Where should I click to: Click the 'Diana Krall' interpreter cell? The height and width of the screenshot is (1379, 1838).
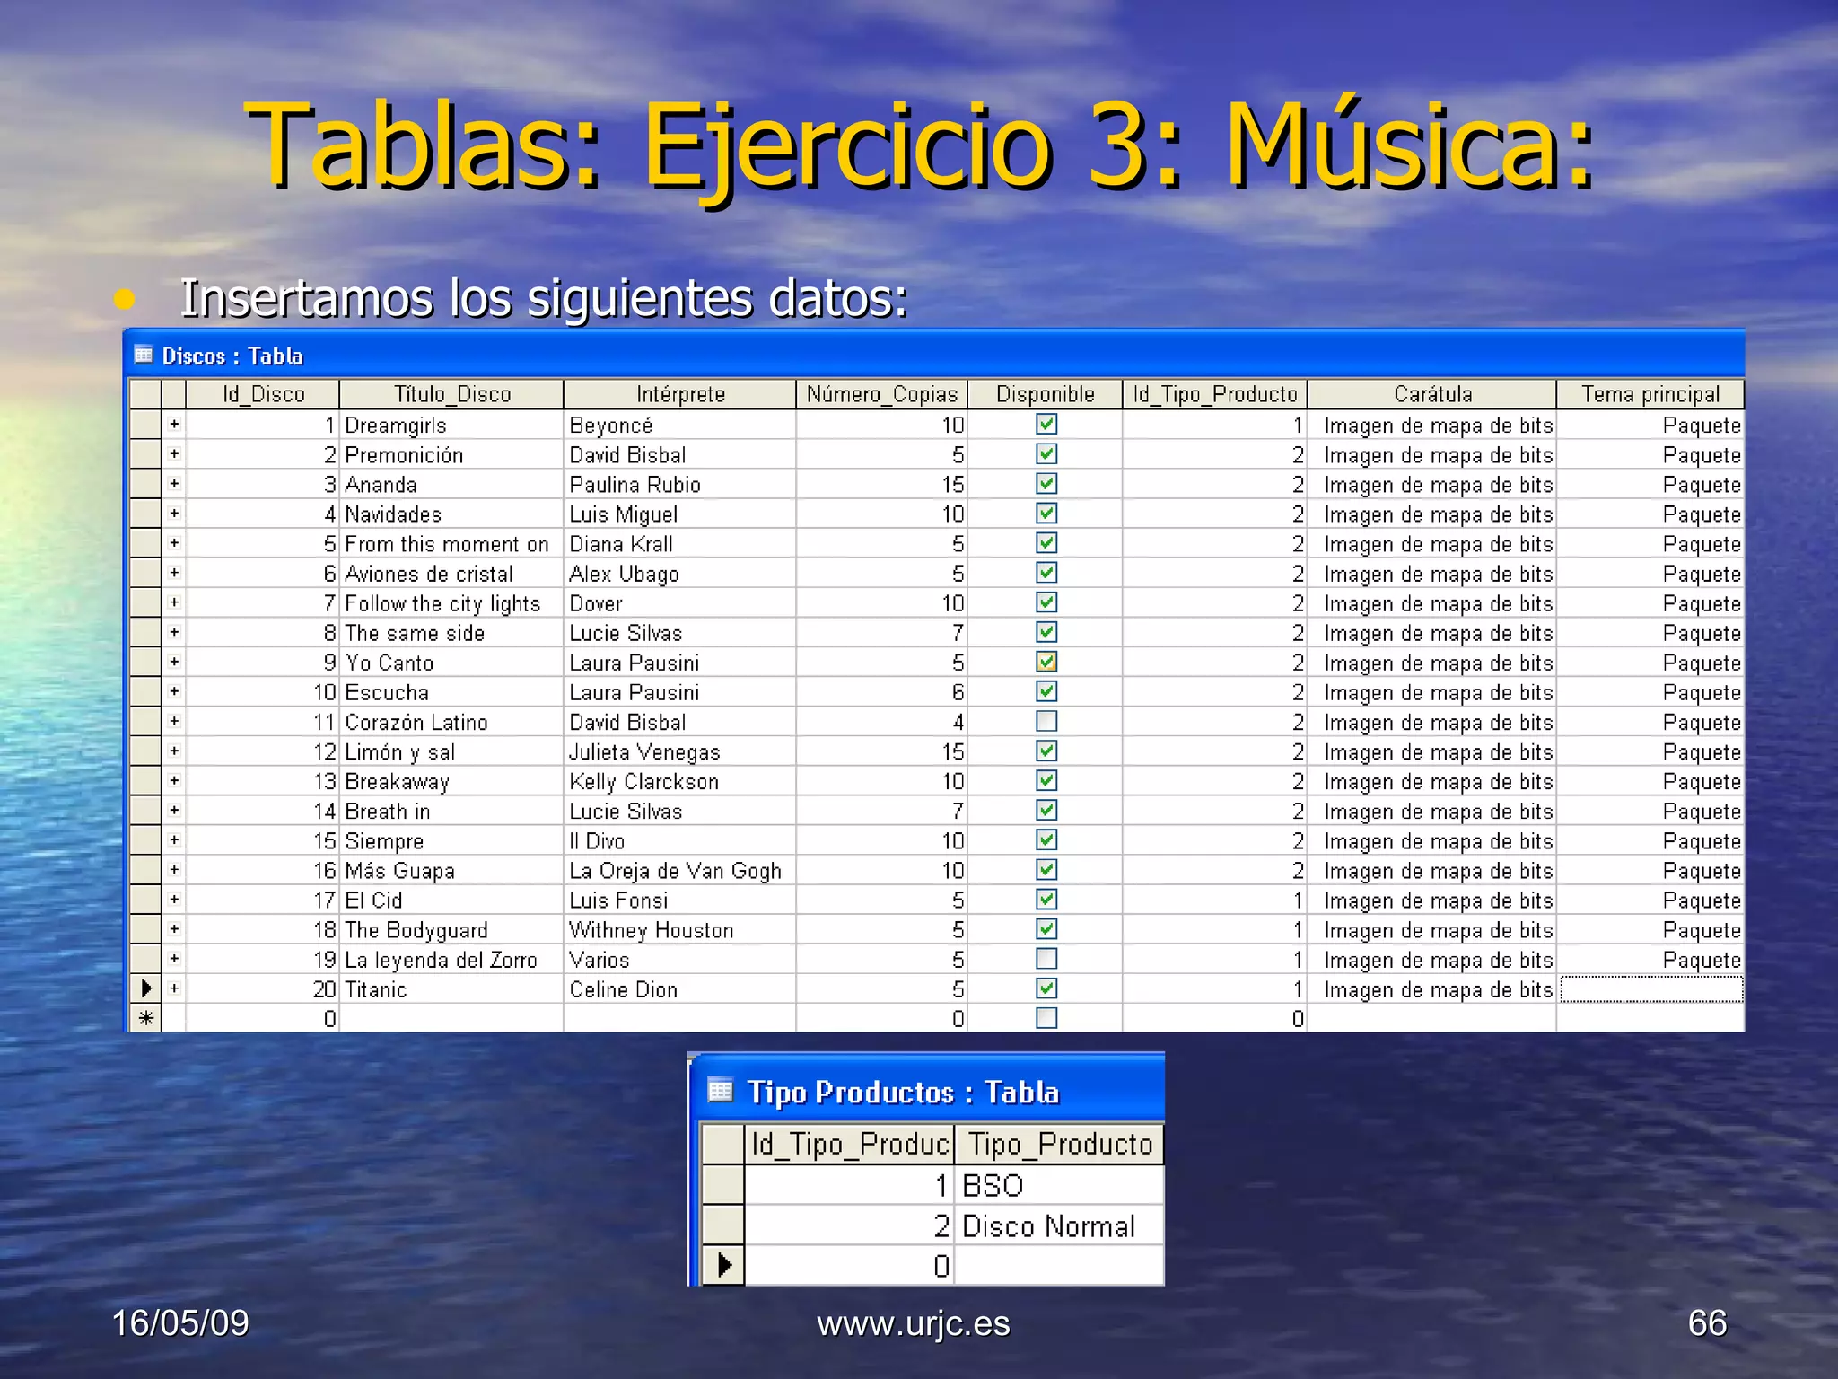tap(679, 543)
